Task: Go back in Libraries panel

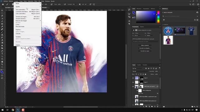Action: [163, 12]
